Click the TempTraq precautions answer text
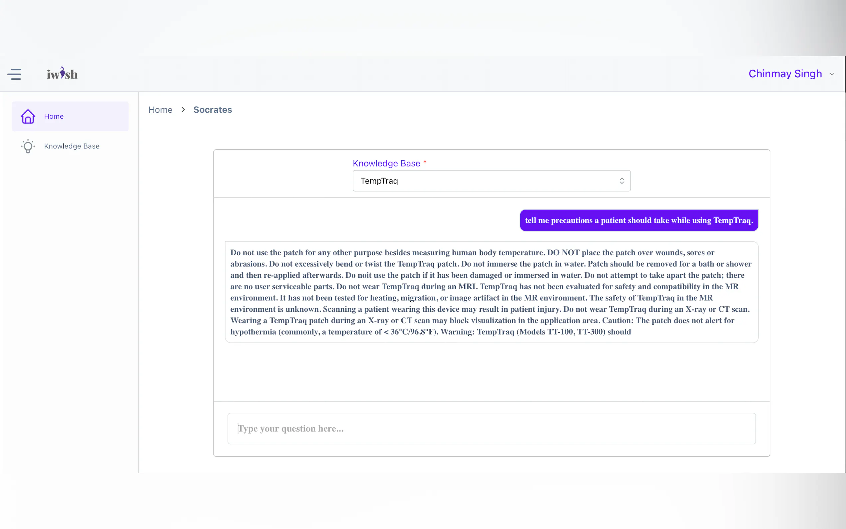The width and height of the screenshot is (846, 529). coord(491,292)
